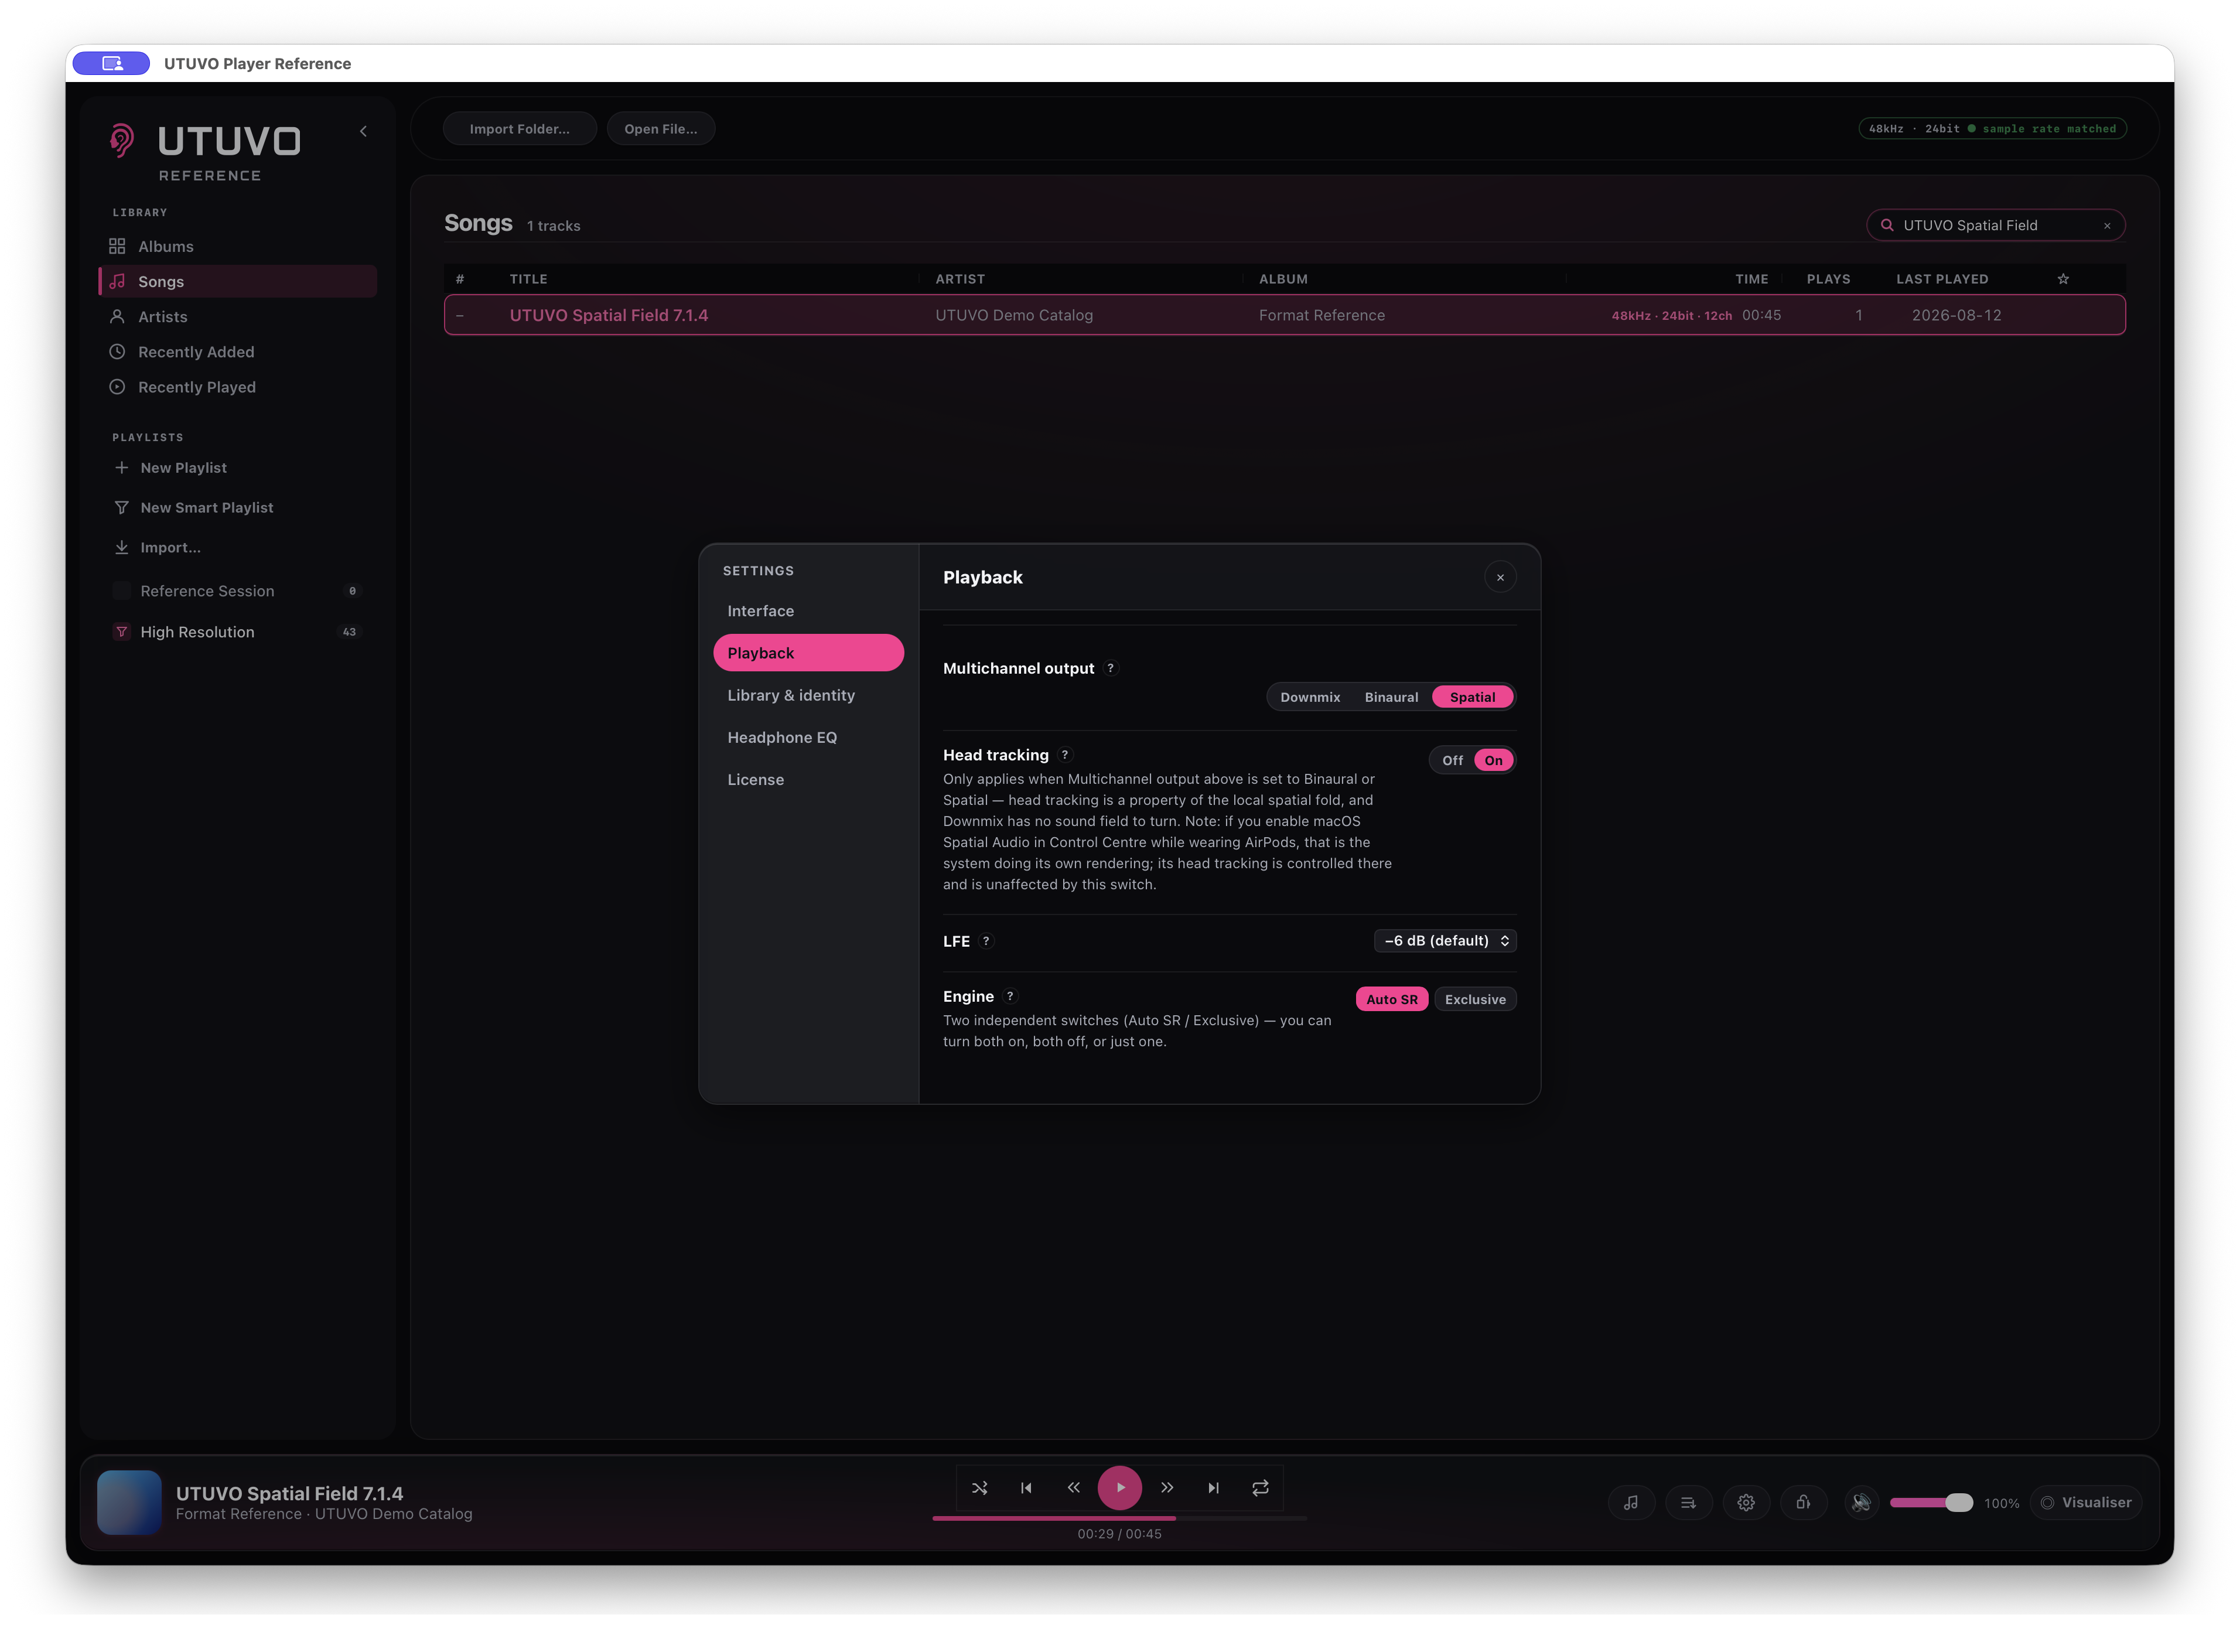
Task: Turn Head tracking On
Action: point(1493,760)
